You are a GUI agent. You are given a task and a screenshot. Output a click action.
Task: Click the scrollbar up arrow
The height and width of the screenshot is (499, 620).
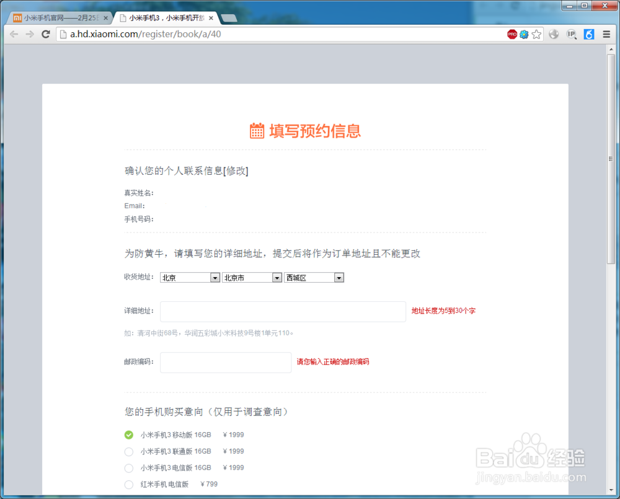point(611,49)
